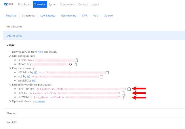
Task: Collapse the OBS or vMix section
Action: [14, 35]
